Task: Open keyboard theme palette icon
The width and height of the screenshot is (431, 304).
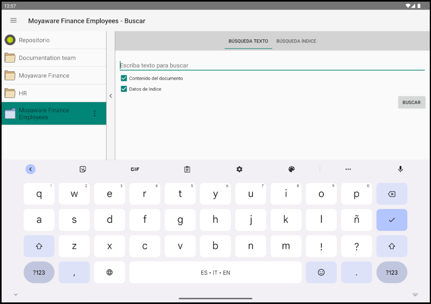Action: [292, 169]
